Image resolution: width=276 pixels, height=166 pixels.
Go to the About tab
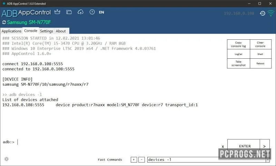pyautogui.click(x=61, y=31)
